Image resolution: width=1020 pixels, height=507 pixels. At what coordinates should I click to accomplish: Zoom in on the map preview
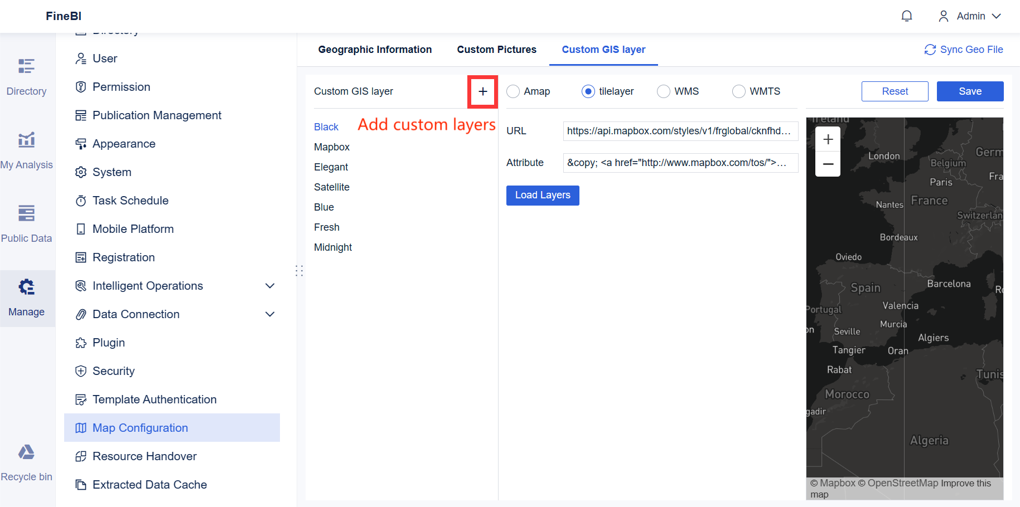(828, 139)
